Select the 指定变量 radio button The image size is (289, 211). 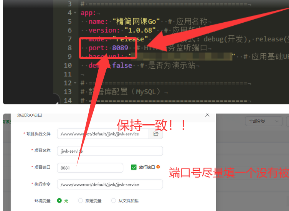80,200
